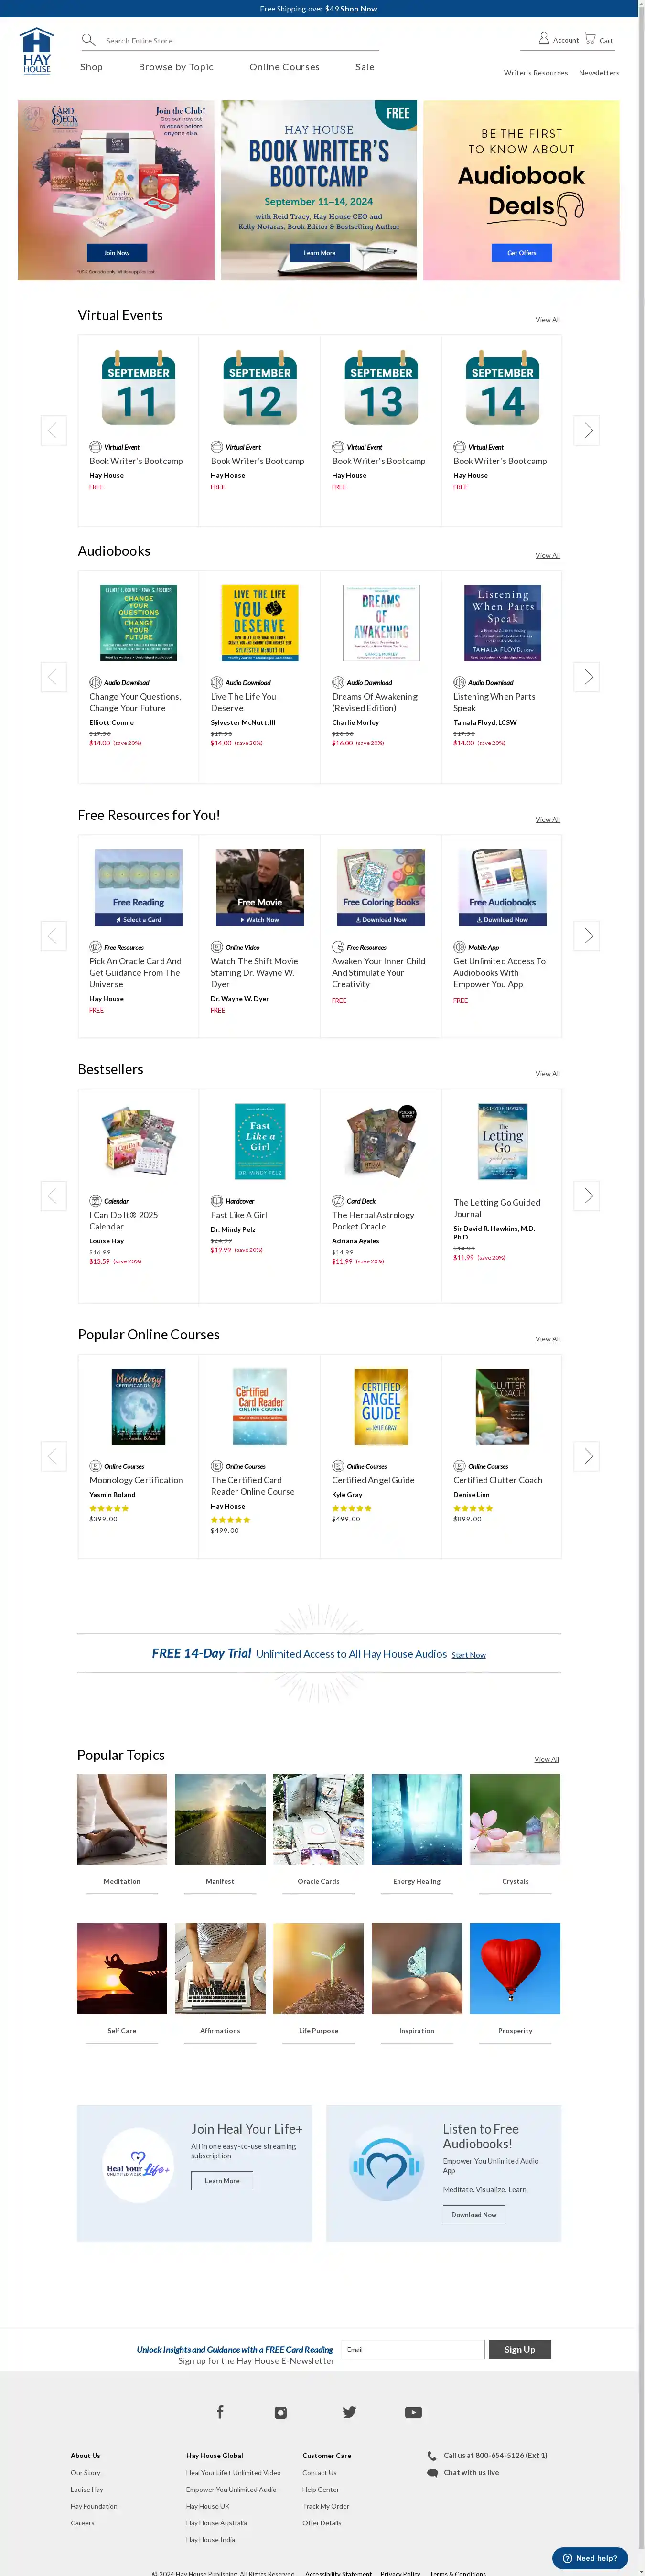Open the Online Courses menu

(284, 67)
